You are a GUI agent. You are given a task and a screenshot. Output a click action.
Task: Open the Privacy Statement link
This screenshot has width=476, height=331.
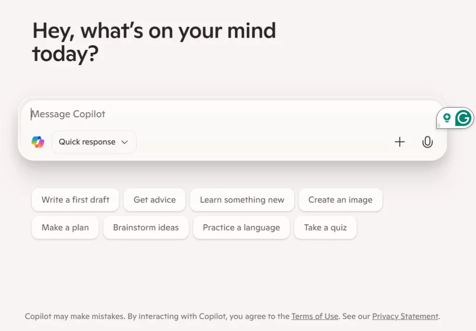click(405, 316)
